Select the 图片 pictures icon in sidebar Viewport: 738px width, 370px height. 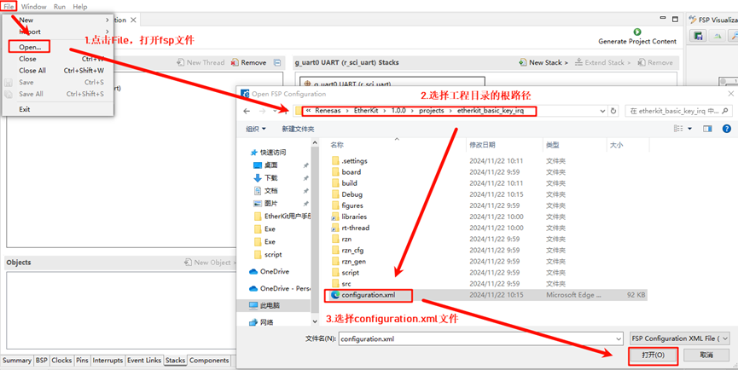(258, 204)
